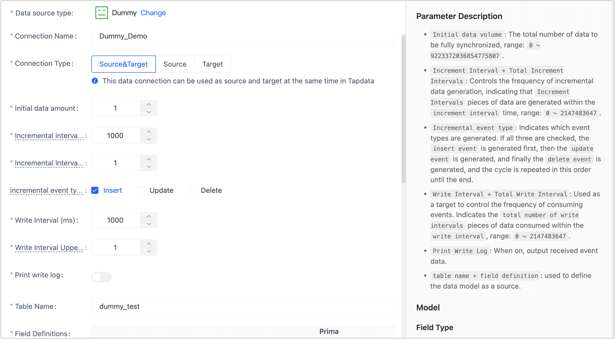The image size is (615, 339).
Task: Decrease Initial data amount with down arrow
Action: click(149, 112)
